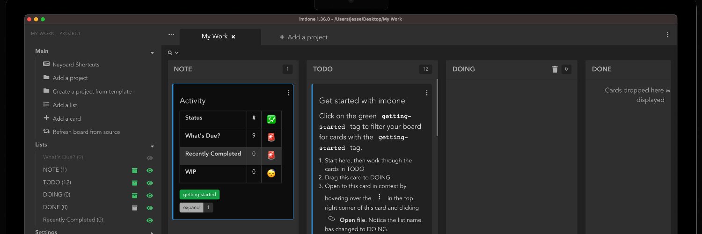Click the MY WORK - PROJECT sidebar title
The height and width of the screenshot is (234, 702).
(x=56, y=34)
